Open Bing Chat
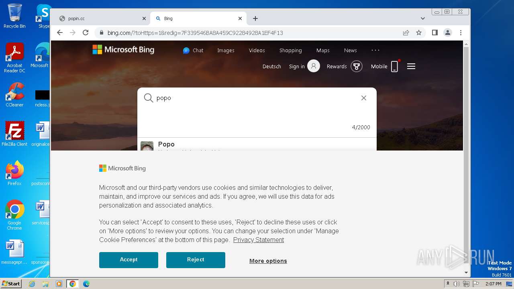This screenshot has width=514, height=289. pyautogui.click(x=193, y=51)
